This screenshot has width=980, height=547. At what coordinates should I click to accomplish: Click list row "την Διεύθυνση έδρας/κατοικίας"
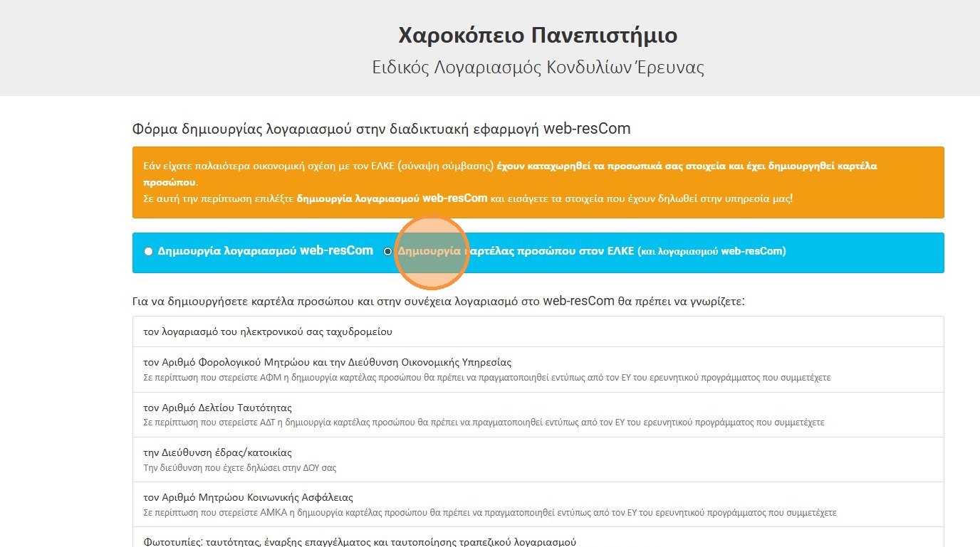click(538, 460)
